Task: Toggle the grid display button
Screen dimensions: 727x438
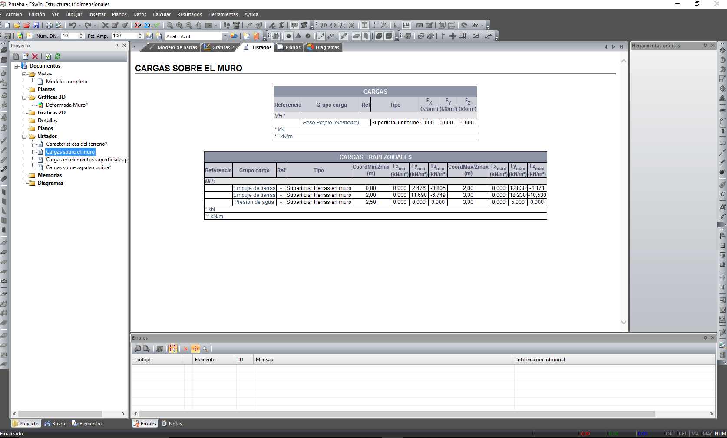Action: [x=365, y=25]
